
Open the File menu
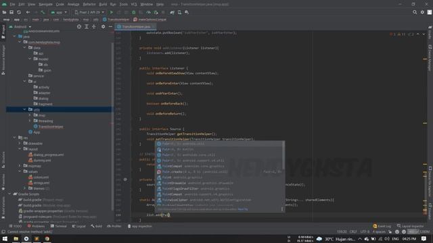(12, 4)
